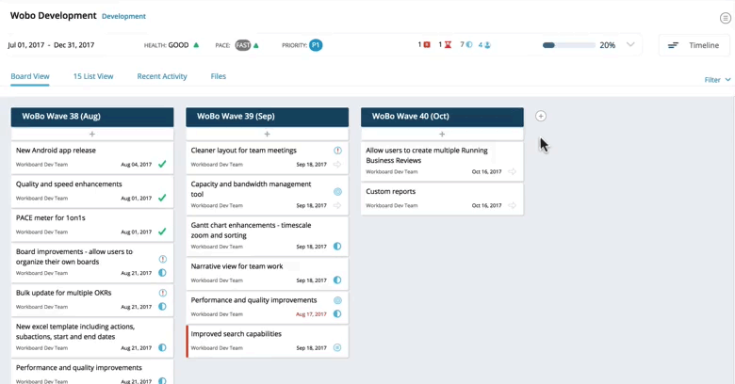The height and width of the screenshot is (384, 735).
Task: Toggle the checkmark on PACE meter for 1on1s
Action: click(162, 232)
